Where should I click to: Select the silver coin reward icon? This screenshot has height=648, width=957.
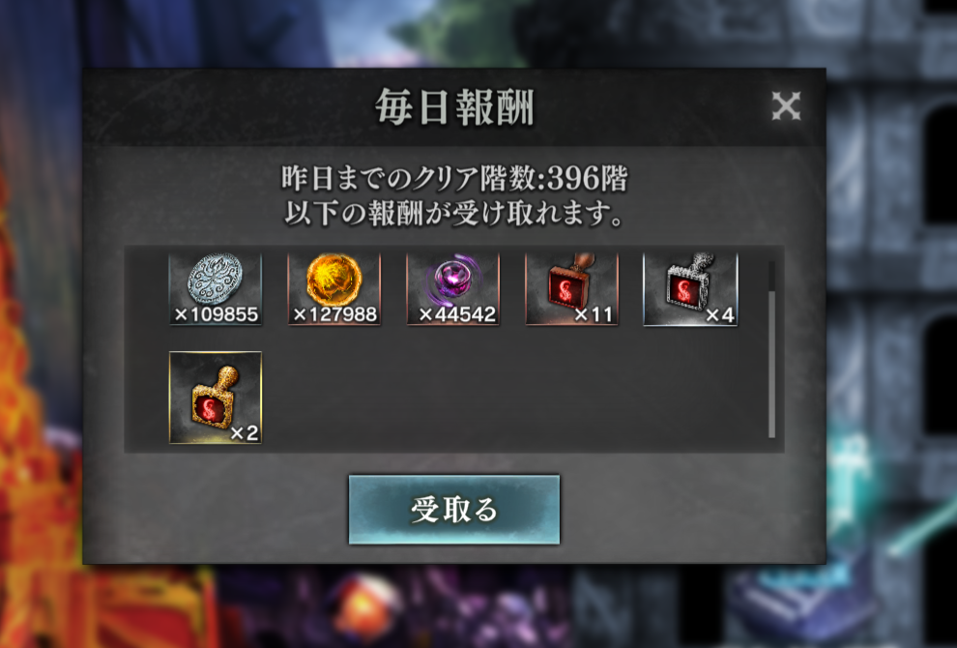[x=216, y=289]
